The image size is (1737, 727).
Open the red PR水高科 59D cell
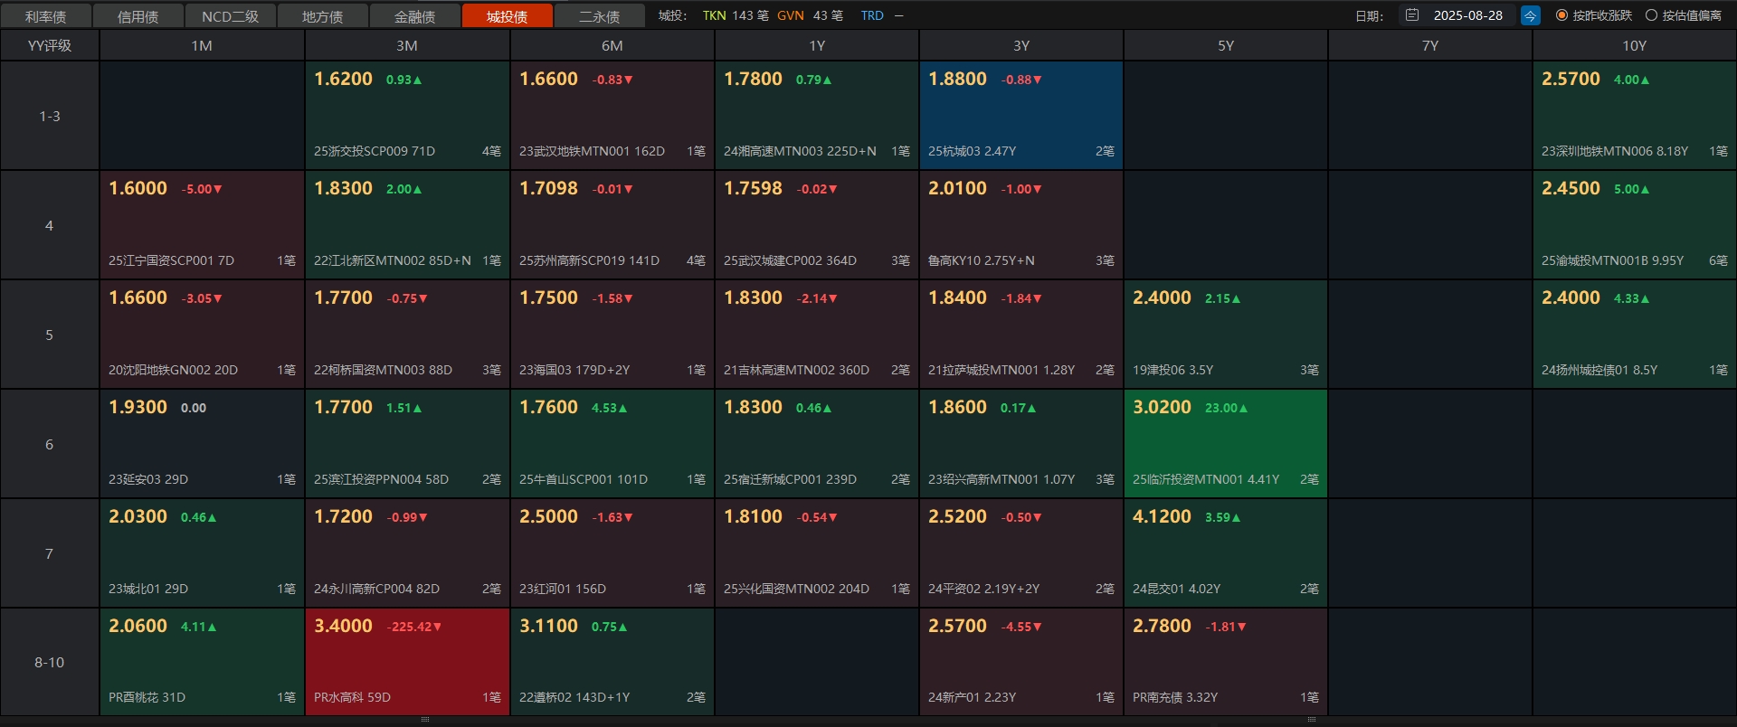pos(407,662)
